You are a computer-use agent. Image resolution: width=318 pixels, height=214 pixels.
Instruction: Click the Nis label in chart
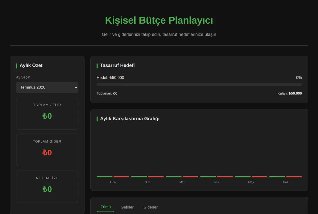(x=217, y=182)
